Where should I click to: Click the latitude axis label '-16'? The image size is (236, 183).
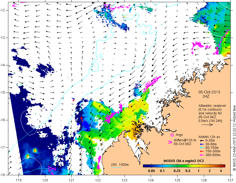click(3, 120)
